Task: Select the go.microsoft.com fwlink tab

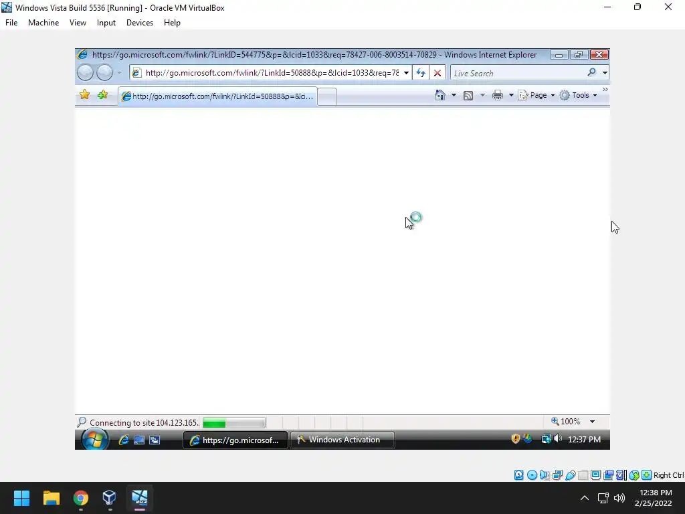Action: (x=217, y=96)
